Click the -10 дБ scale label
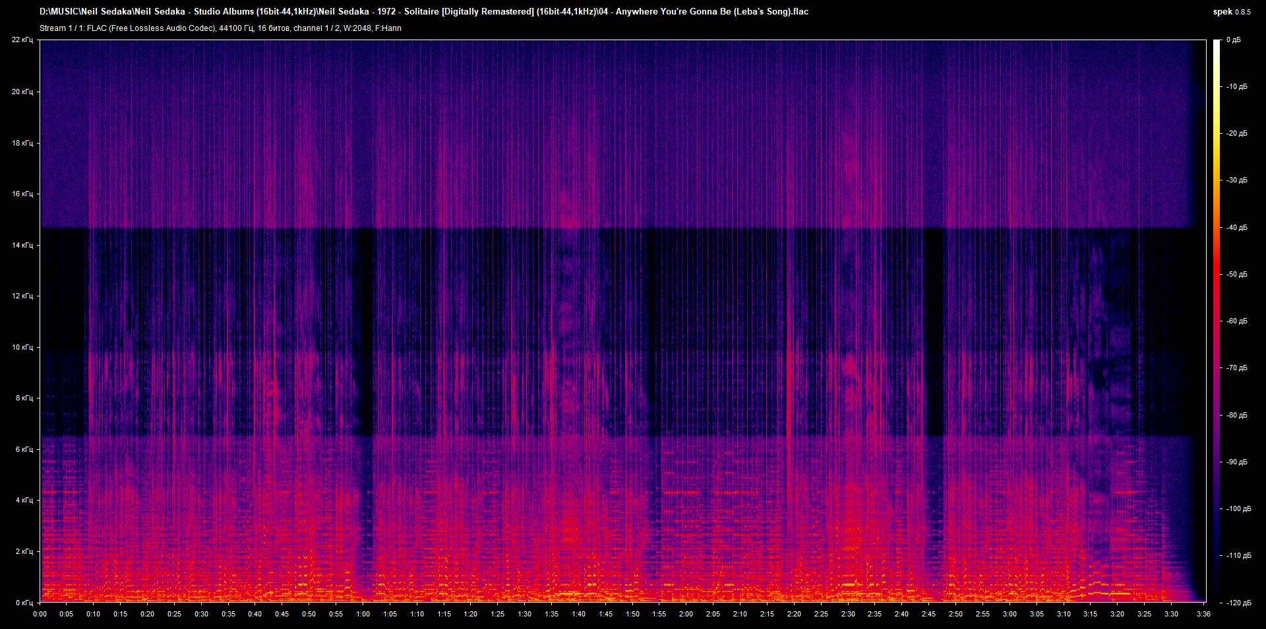 (1236, 87)
